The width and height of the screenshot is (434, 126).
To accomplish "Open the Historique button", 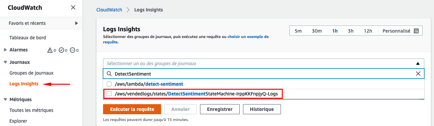I will coord(262,109).
